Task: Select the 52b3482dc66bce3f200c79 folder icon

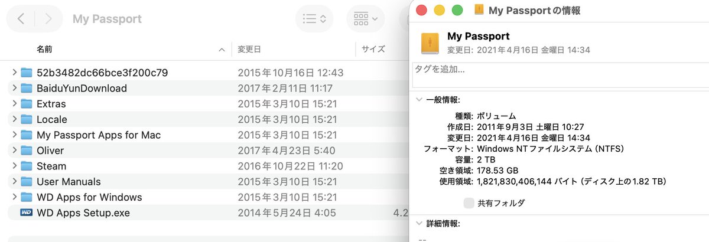Action: click(x=26, y=73)
